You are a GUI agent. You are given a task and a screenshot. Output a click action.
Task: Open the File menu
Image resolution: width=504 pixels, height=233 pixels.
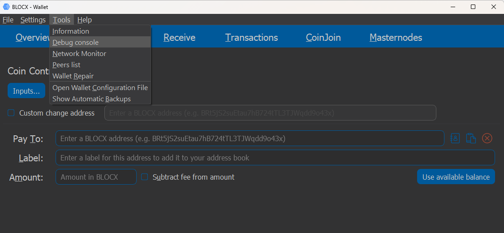coord(8,20)
